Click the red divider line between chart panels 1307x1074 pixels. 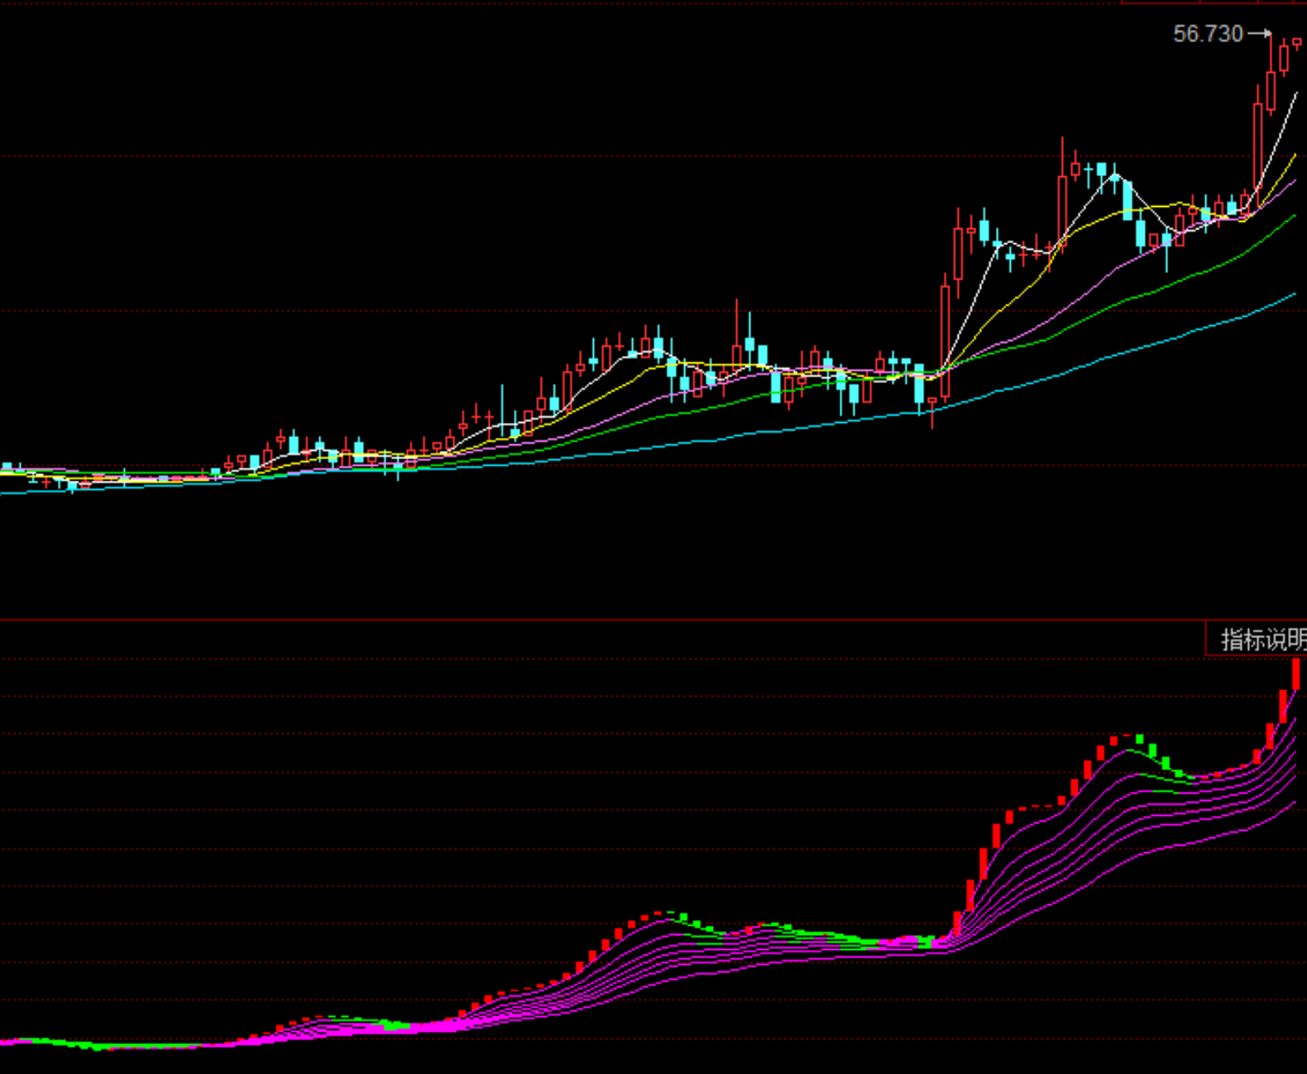pyautogui.click(x=579, y=619)
